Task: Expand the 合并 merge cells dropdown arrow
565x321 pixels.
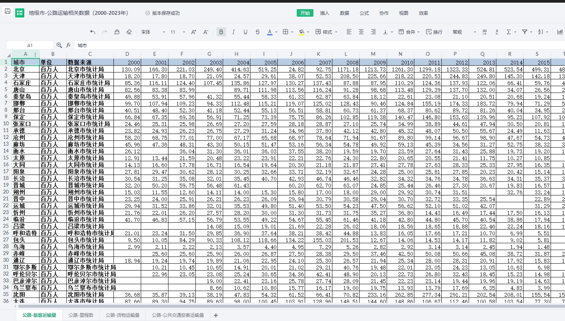Action: pyautogui.click(x=419, y=32)
